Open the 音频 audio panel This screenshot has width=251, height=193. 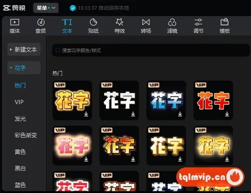[x=41, y=26]
